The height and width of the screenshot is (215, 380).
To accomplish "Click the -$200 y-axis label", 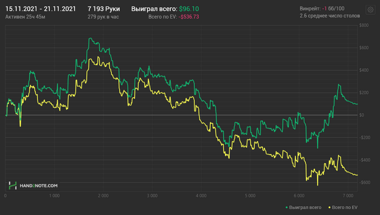I will pyautogui.click(x=365, y=138).
